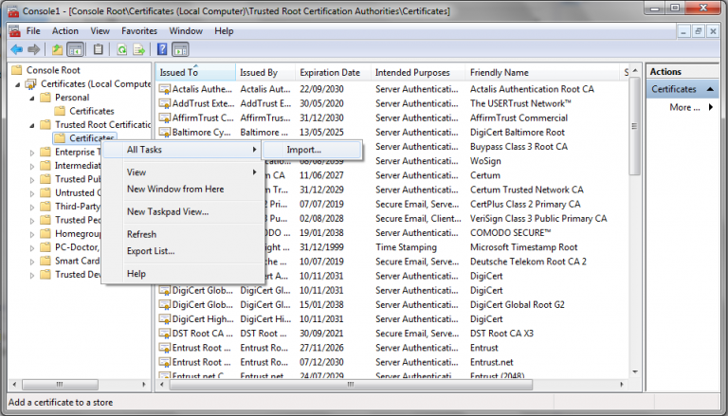Open the File menu
This screenshot has width=728, height=416.
click(x=33, y=31)
